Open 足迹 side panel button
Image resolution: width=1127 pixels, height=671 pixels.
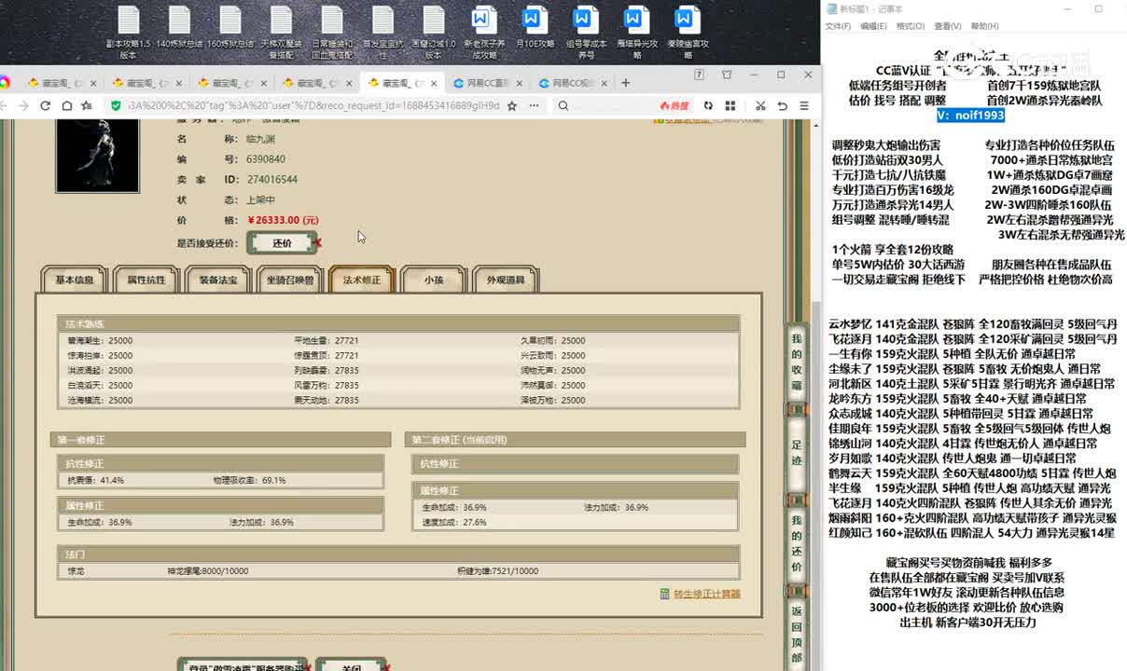tap(797, 452)
